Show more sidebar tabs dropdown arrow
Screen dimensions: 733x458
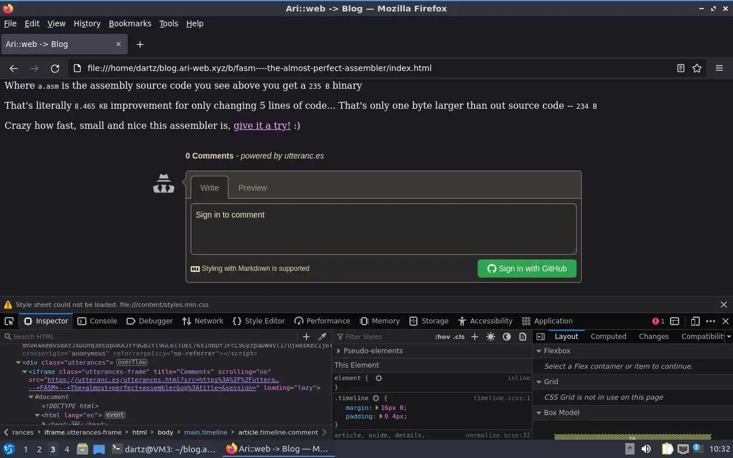[x=728, y=337]
